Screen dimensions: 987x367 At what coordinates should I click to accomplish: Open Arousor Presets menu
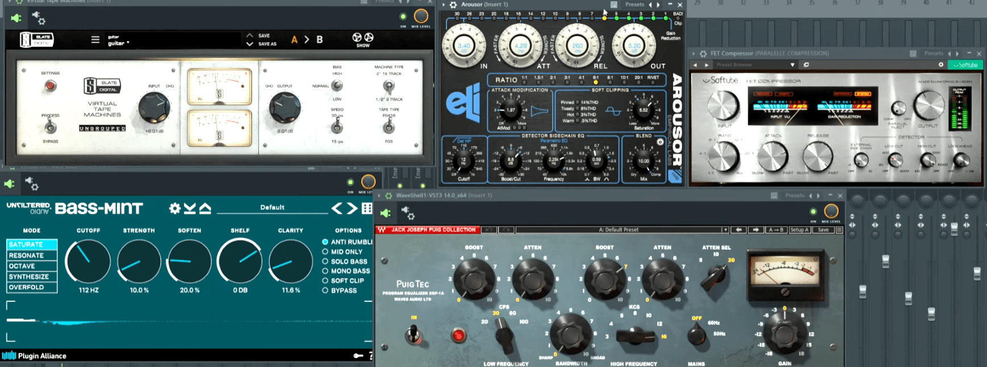tap(635, 5)
